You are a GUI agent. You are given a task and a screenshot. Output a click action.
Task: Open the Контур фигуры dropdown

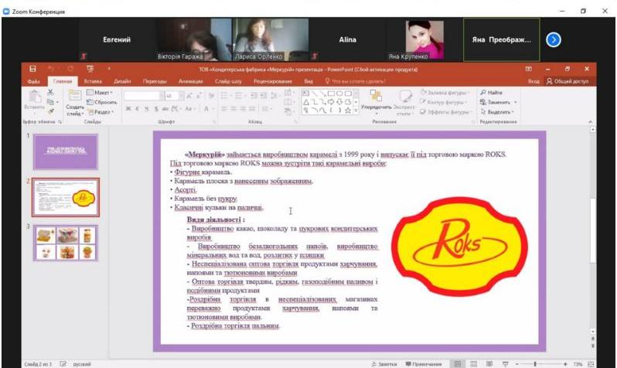tap(444, 102)
